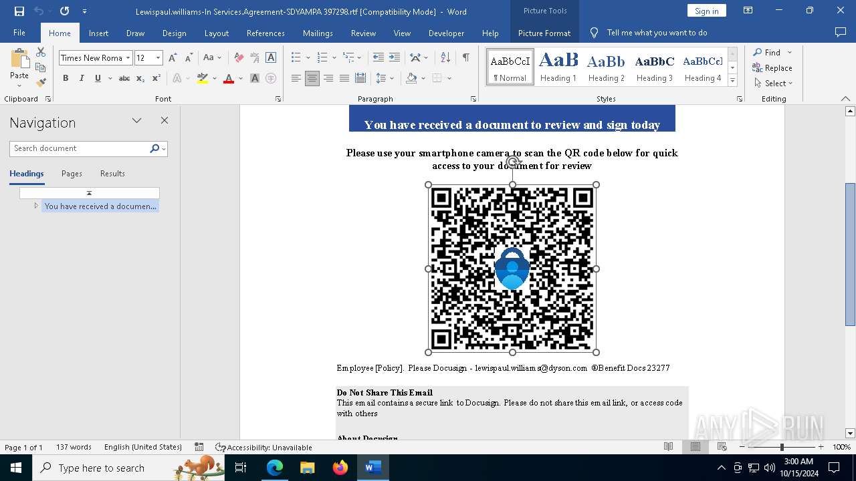This screenshot has width=856, height=481.
Task: Open the Line Spacing dropdown
Action: pyautogui.click(x=385, y=78)
